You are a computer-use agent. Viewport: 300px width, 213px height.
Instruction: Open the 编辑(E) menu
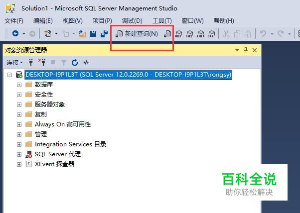(43, 20)
